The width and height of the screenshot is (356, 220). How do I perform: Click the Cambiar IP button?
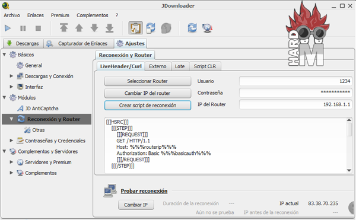136,205
